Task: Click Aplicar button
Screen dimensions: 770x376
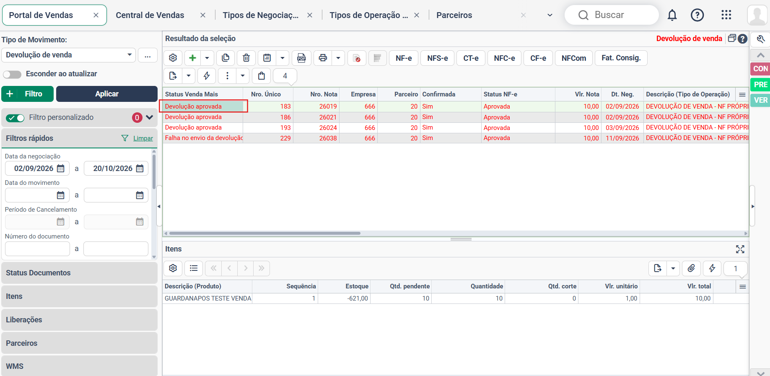Action: coord(107,94)
